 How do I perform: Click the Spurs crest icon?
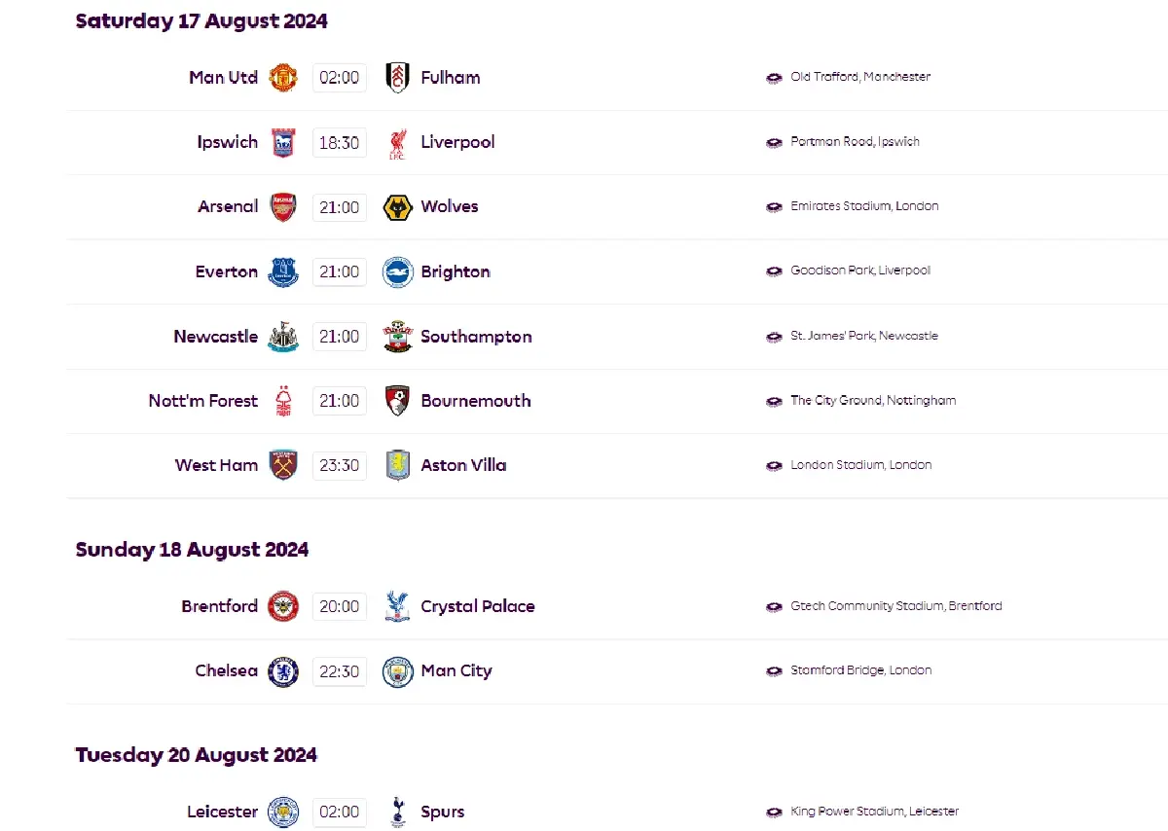[397, 812]
